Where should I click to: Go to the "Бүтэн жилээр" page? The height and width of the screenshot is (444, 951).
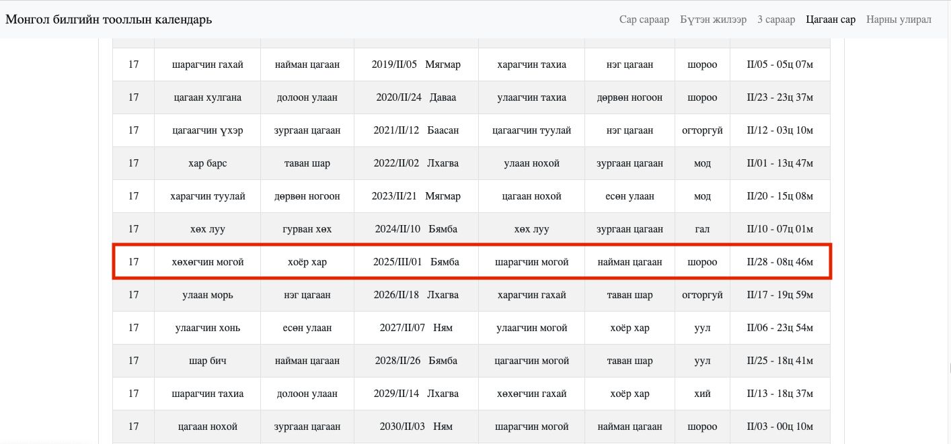[x=713, y=19]
